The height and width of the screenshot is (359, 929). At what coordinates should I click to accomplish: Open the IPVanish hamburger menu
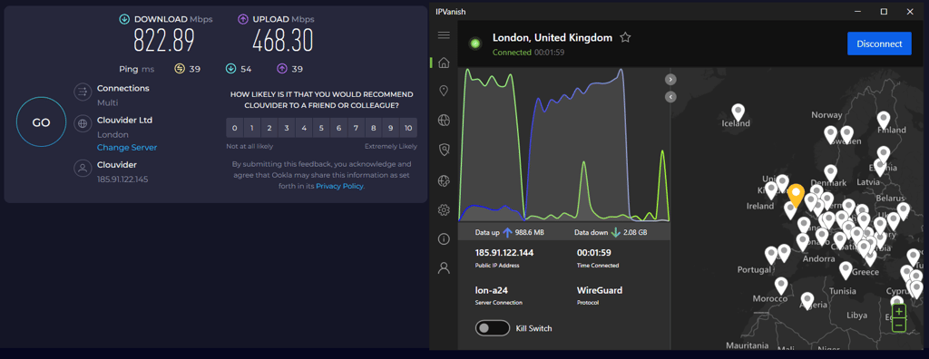click(x=444, y=35)
